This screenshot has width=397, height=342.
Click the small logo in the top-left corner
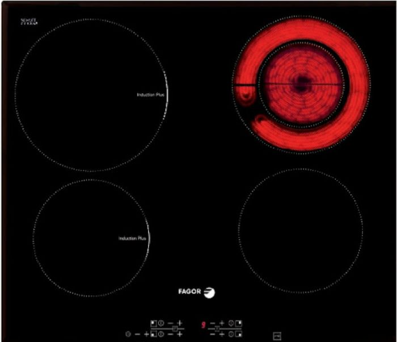[x=28, y=22]
